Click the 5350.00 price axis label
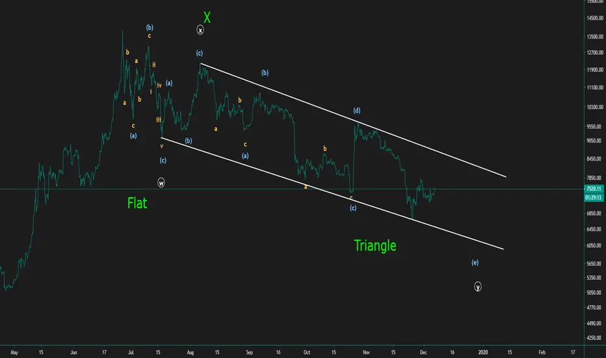 pyautogui.click(x=595, y=277)
